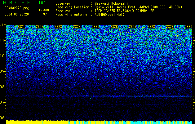
Task: Click the Ogata-vill. Akita-Pref. JAPAN location text
Action: (138, 7)
